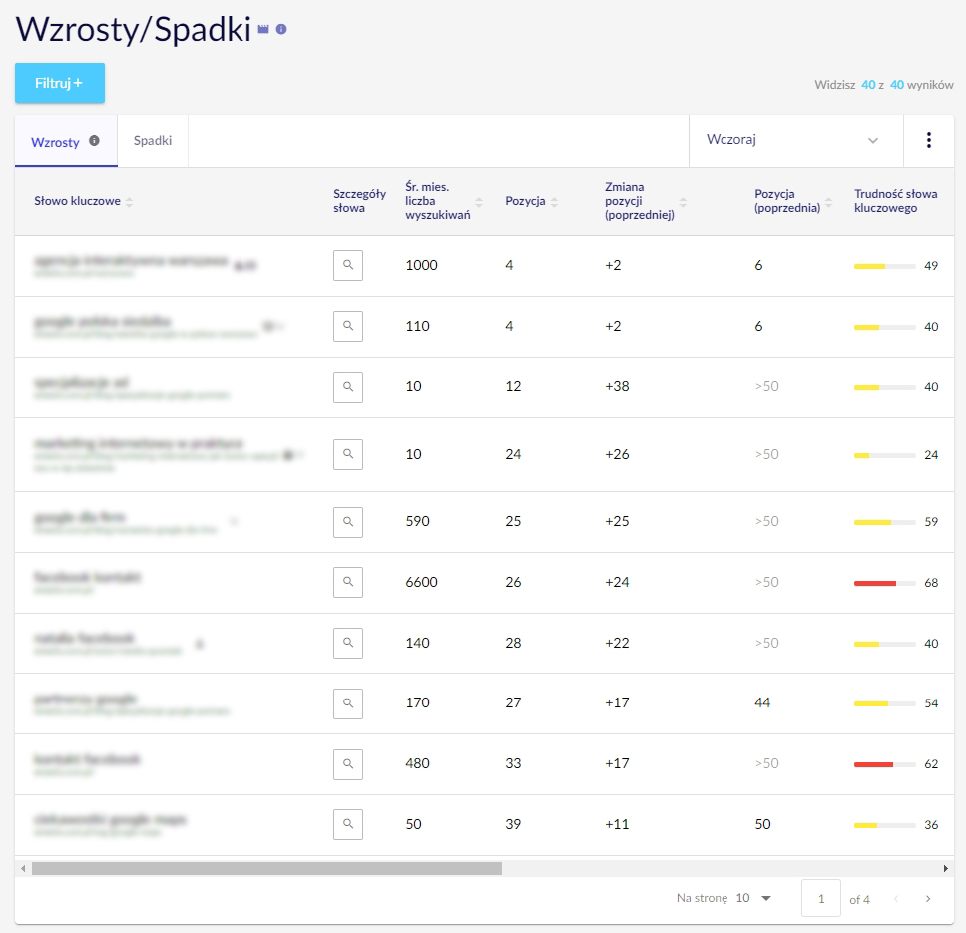Open keyword details for the 1000 searches row

(x=348, y=265)
